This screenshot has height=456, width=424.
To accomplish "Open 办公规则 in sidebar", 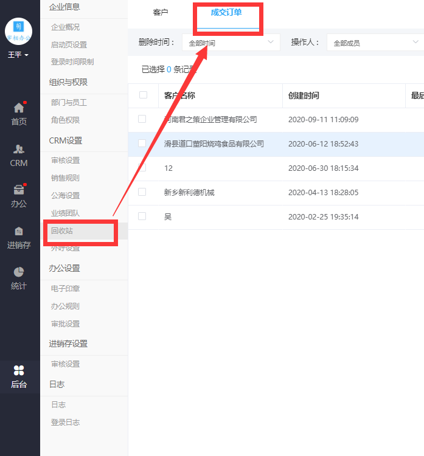I will point(65,306).
